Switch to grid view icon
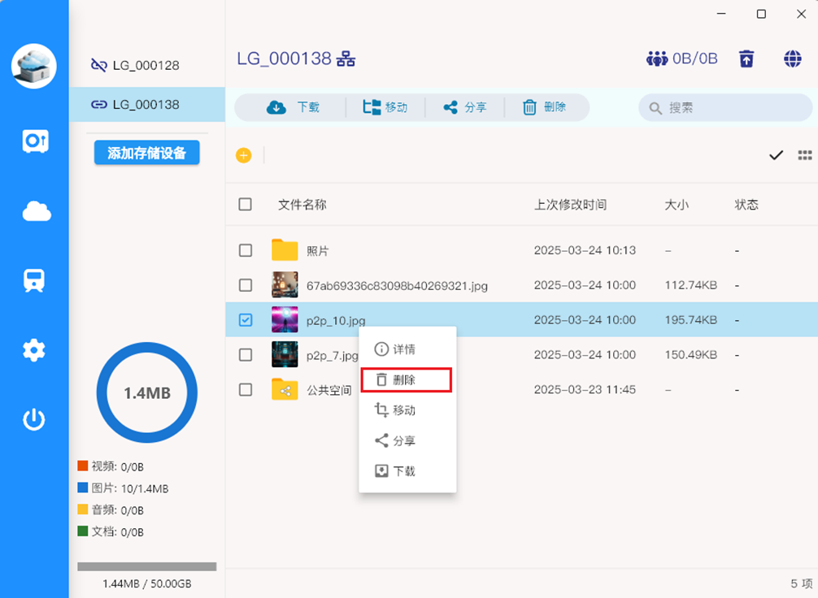The height and width of the screenshot is (598, 818). [x=805, y=155]
